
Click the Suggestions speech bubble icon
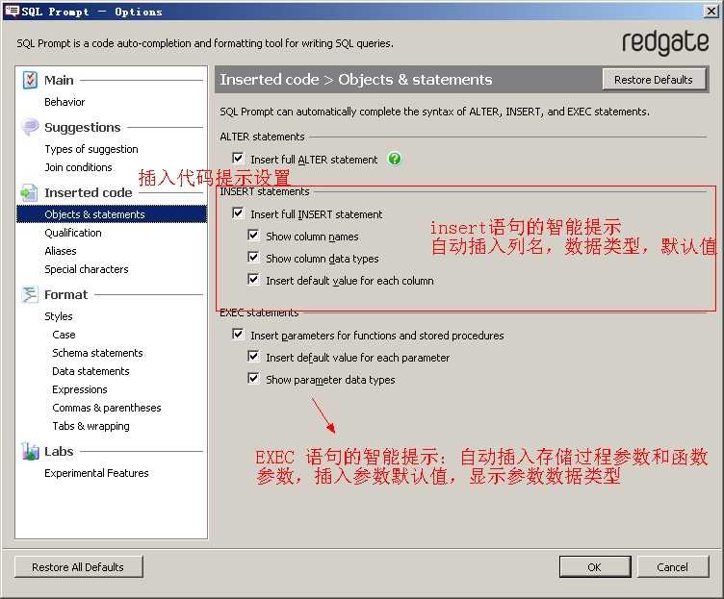[x=30, y=127]
